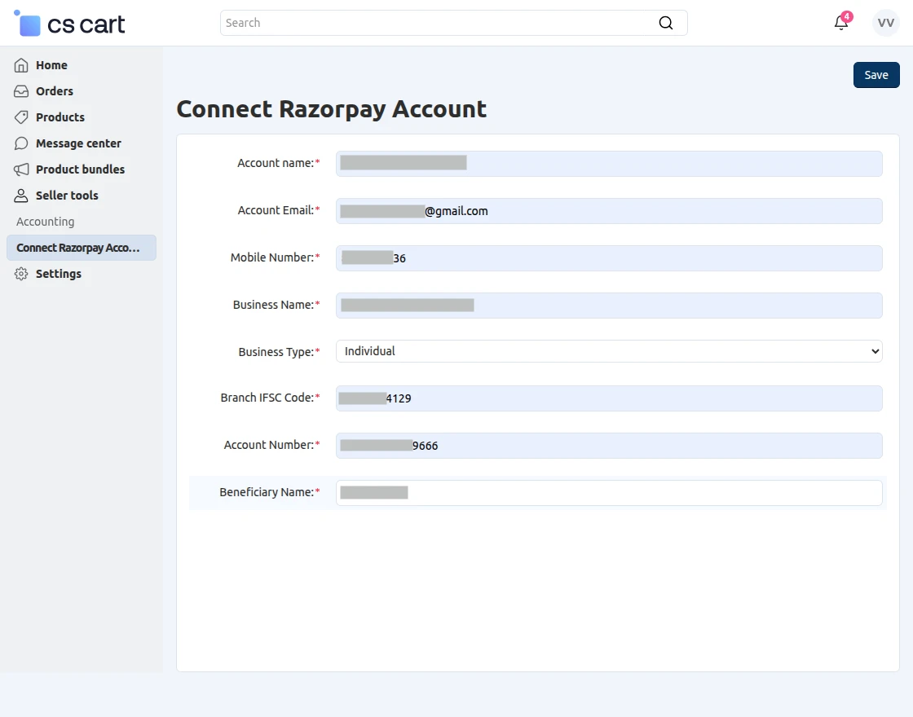The height and width of the screenshot is (717, 913).
Task: Click the search magnifier icon
Action: [666, 23]
